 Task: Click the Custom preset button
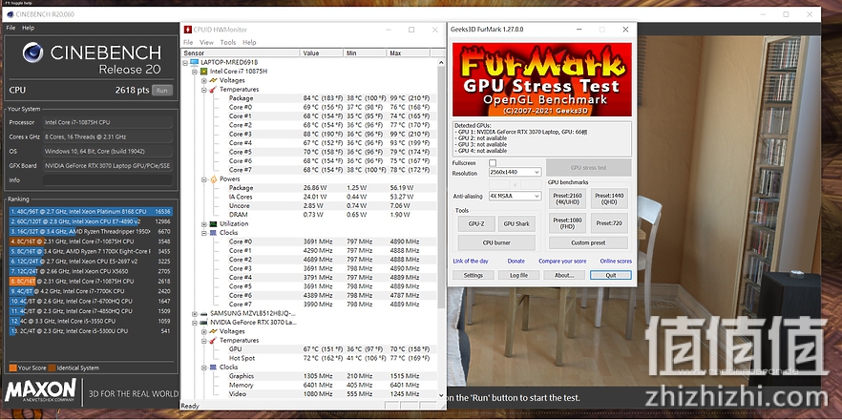click(588, 242)
